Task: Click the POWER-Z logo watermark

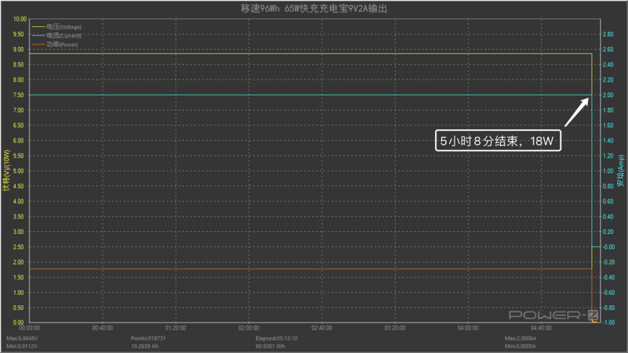Action: [x=553, y=315]
